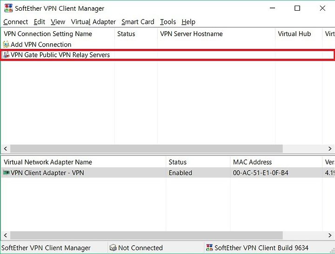This screenshot has height=254, width=335.
Task: Minimize the SoftEther VPN Client Manager window
Action: coord(272,8)
